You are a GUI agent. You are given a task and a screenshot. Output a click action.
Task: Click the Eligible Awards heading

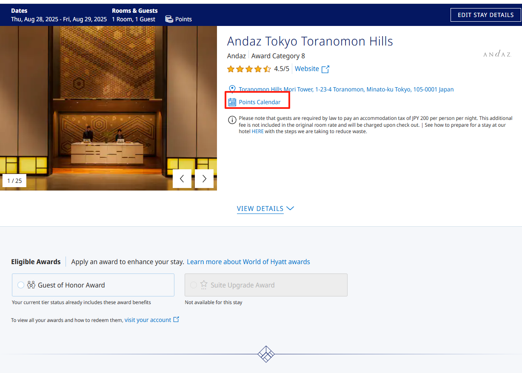coord(36,262)
